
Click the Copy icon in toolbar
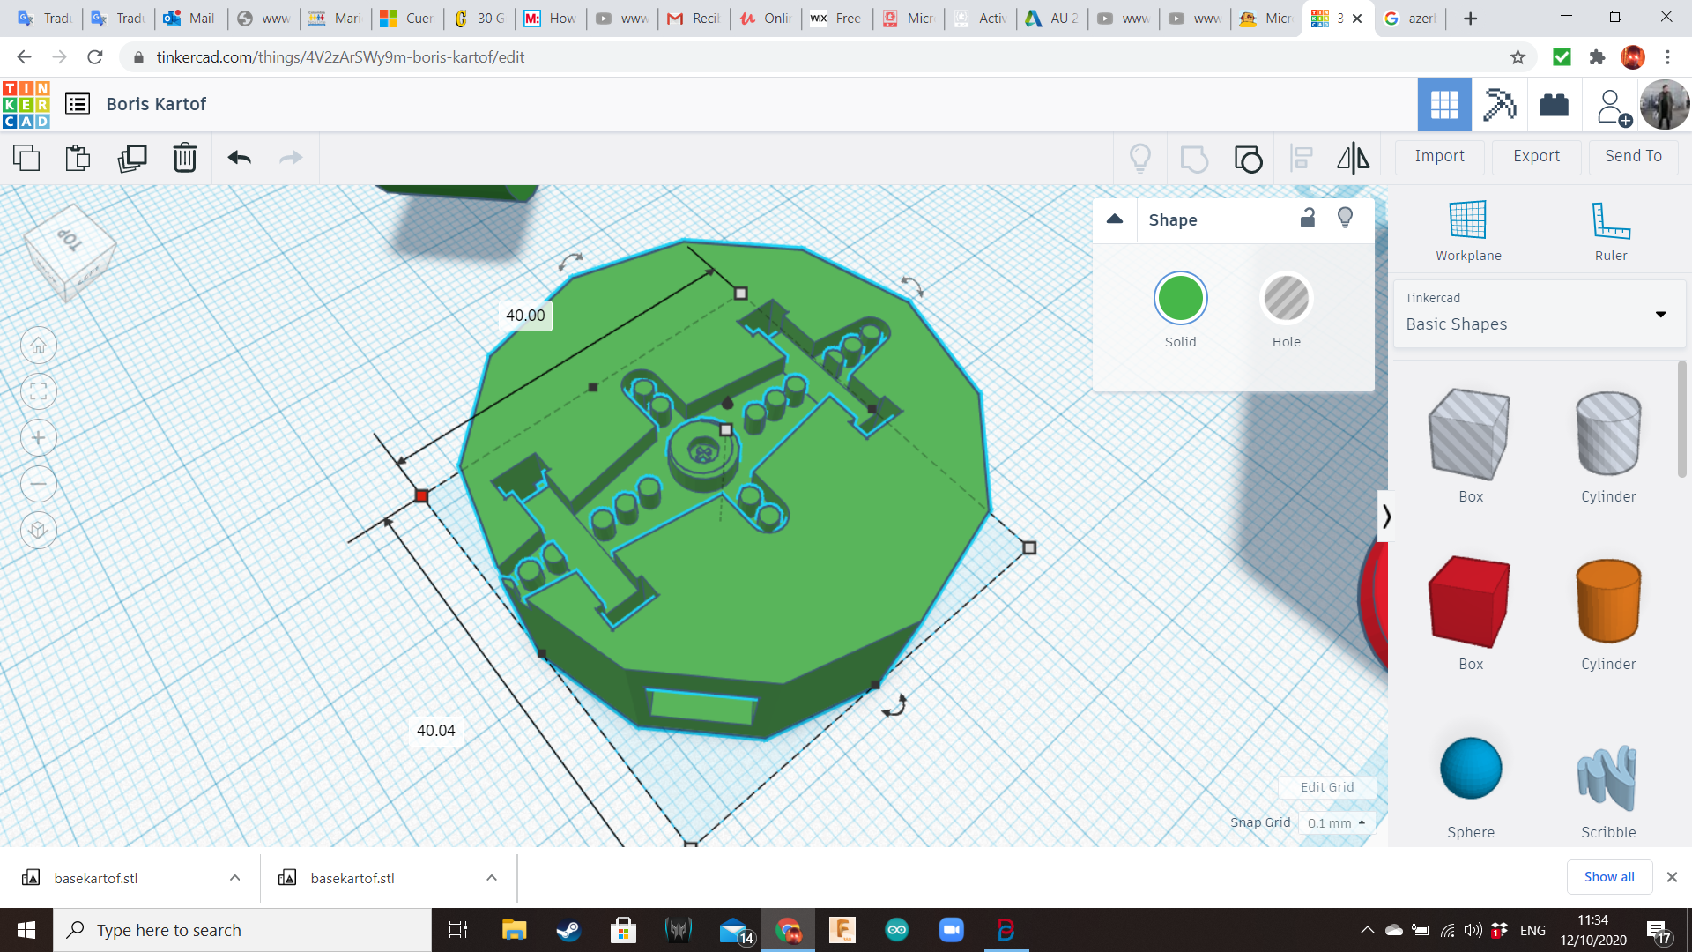(x=26, y=158)
